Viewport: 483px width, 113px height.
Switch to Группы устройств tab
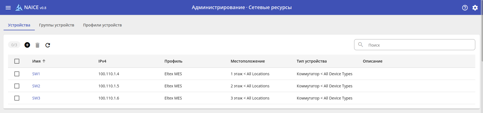coord(57,25)
